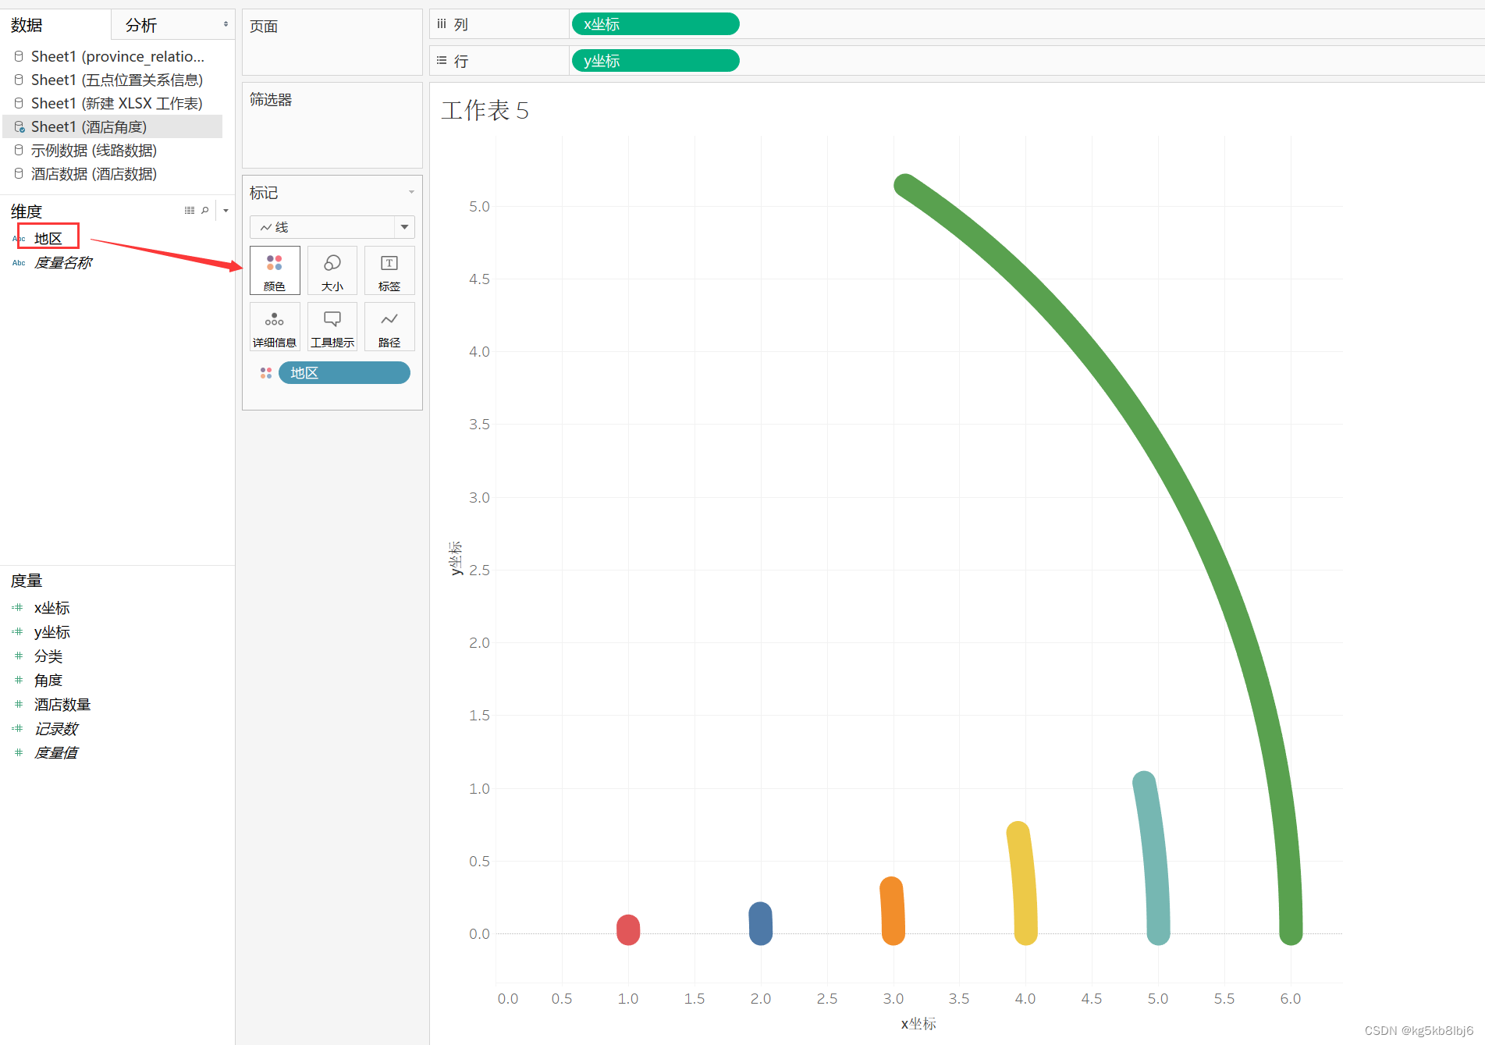Click the 行 rows shelf icon
Viewport: 1485px width, 1045px height.
442,60
